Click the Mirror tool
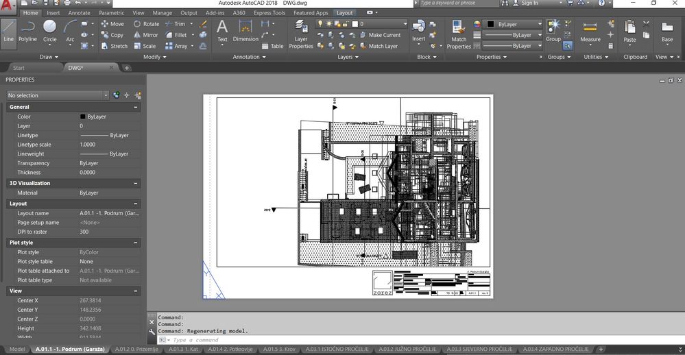 coord(146,35)
